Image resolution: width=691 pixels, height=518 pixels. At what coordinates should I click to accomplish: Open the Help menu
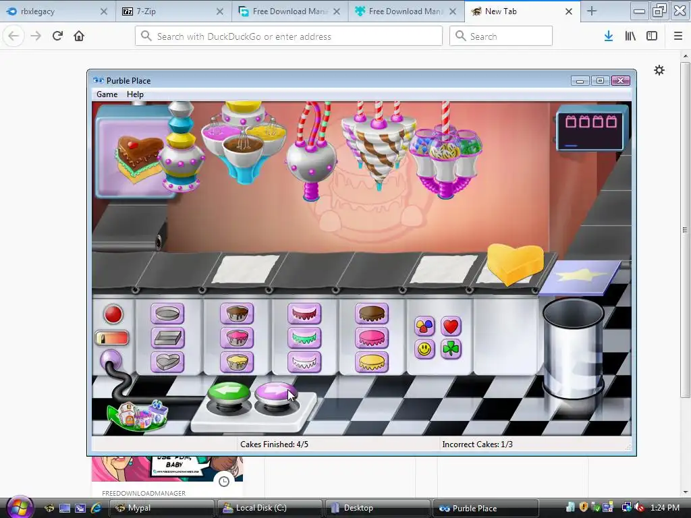(135, 94)
